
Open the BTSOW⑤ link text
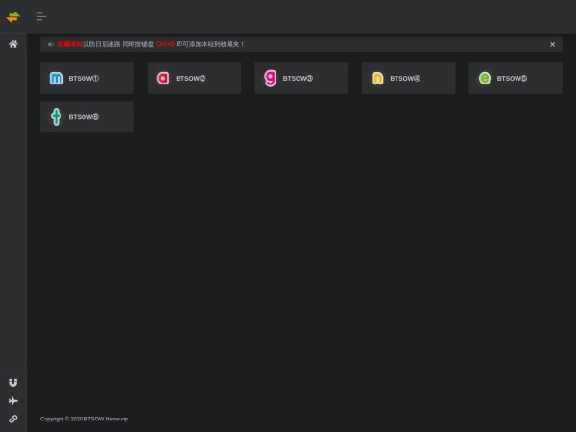coord(512,79)
